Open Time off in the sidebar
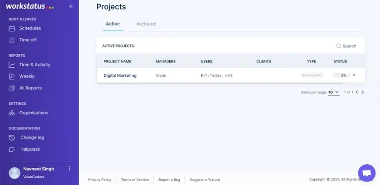Viewport: 380px width, 185px height. (x=28, y=40)
